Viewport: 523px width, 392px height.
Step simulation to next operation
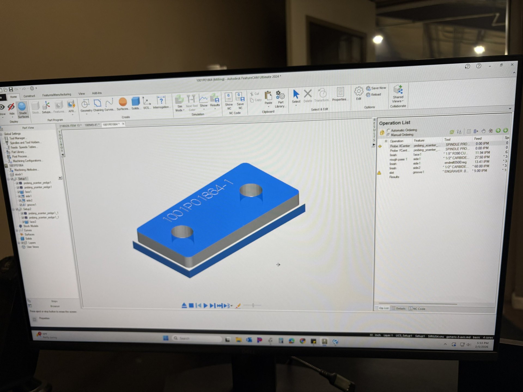(x=220, y=305)
